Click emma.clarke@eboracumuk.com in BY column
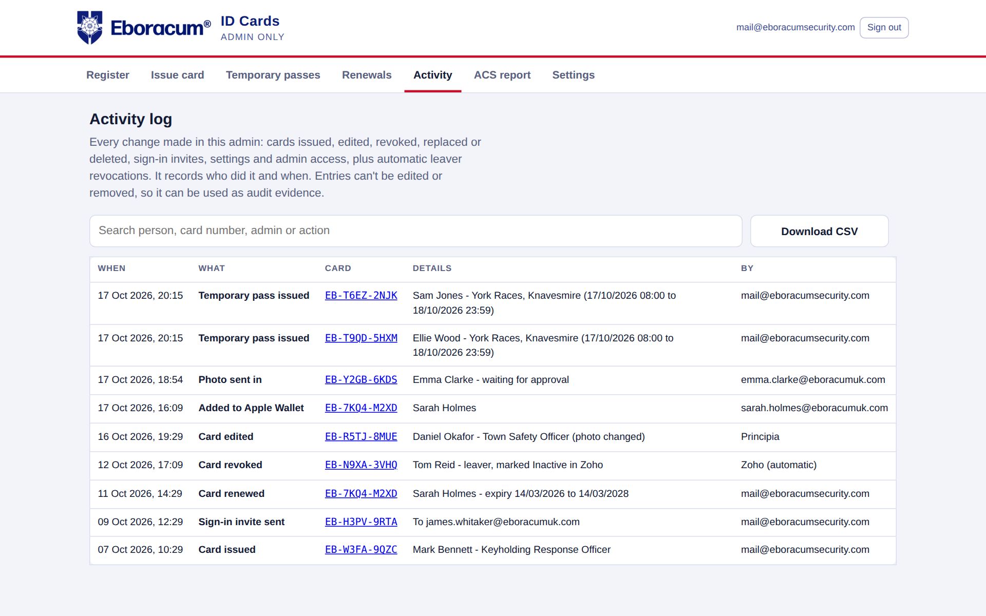The height and width of the screenshot is (616, 986). (813, 380)
